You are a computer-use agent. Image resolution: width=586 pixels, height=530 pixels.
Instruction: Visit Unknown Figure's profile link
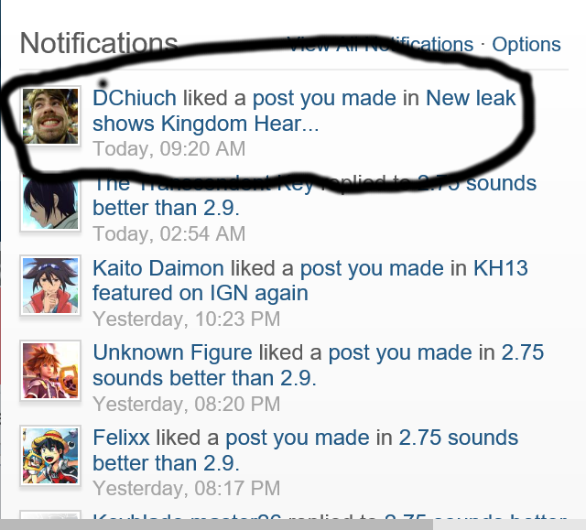pos(172,353)
